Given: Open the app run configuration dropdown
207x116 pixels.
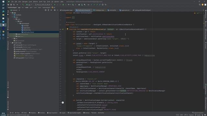Looking at the screenshot, I should (29, 5).
